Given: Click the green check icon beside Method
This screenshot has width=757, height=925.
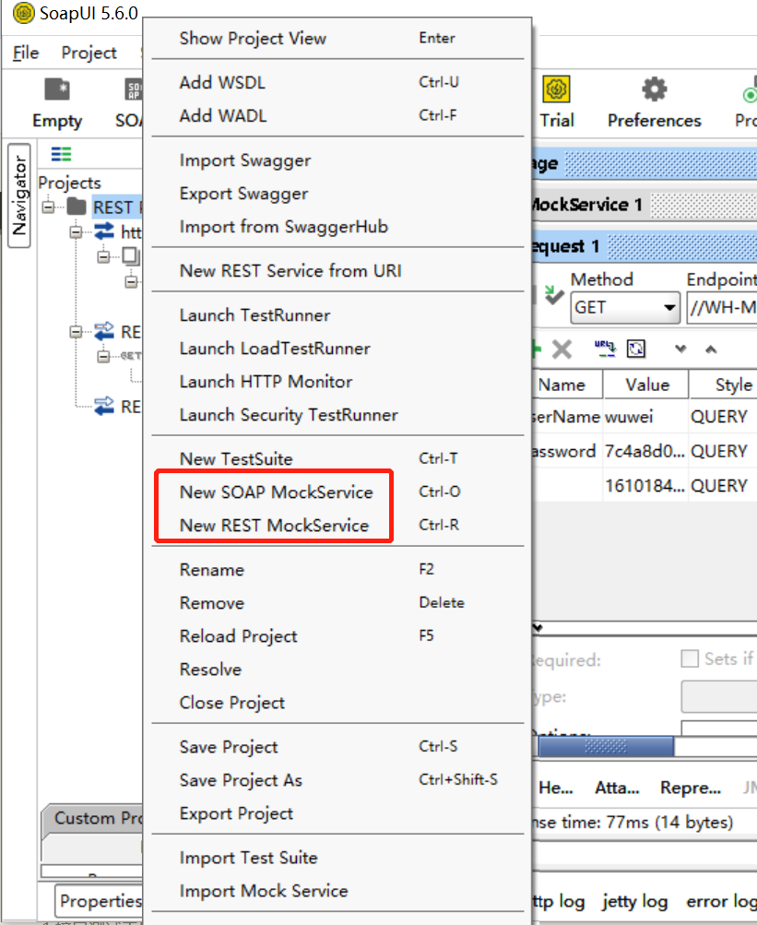Looking at the screenshot, I should pos(553,295).
